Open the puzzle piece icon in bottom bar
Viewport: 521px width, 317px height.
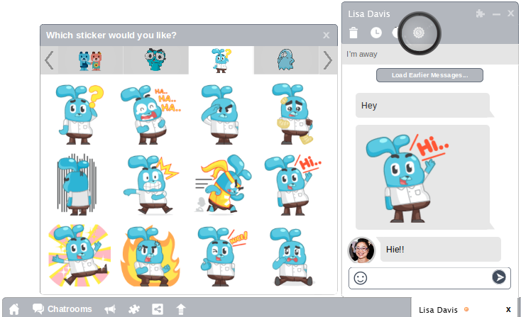[134, 309]
